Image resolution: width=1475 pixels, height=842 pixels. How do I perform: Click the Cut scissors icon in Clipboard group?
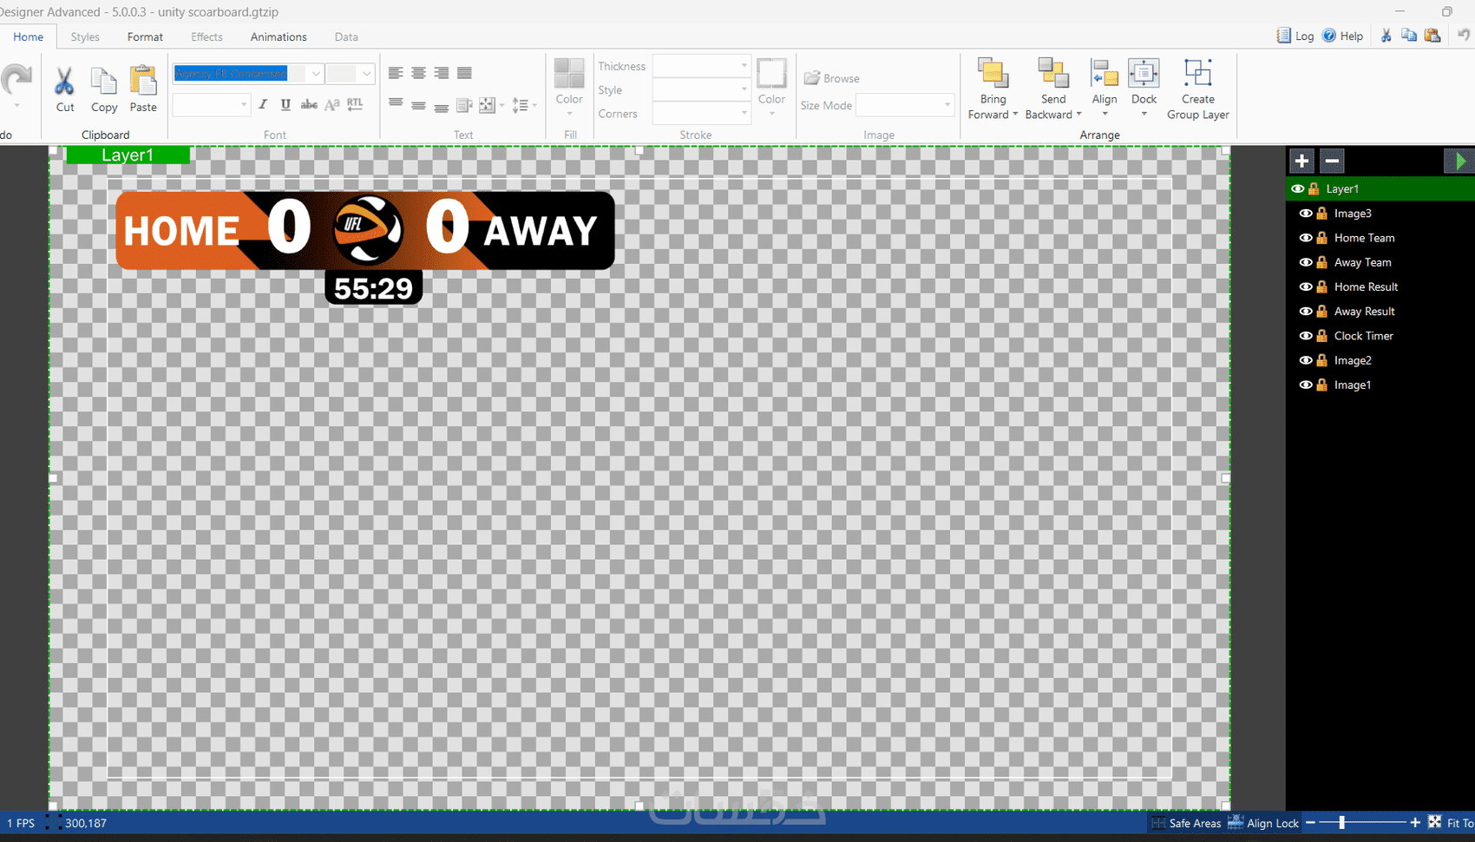pyautogui.click(x=64, y=82)
